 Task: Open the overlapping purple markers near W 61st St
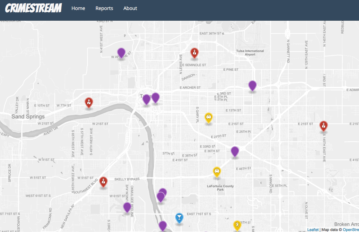point(161,196)
